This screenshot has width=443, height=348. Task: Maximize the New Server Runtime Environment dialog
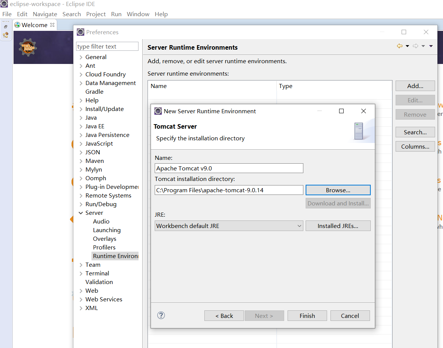tap(341, 111)
